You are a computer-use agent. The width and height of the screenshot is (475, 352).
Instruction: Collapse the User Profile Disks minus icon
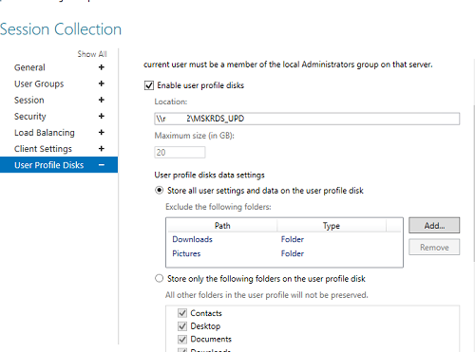pyautogui.click(x=102, y=165)
